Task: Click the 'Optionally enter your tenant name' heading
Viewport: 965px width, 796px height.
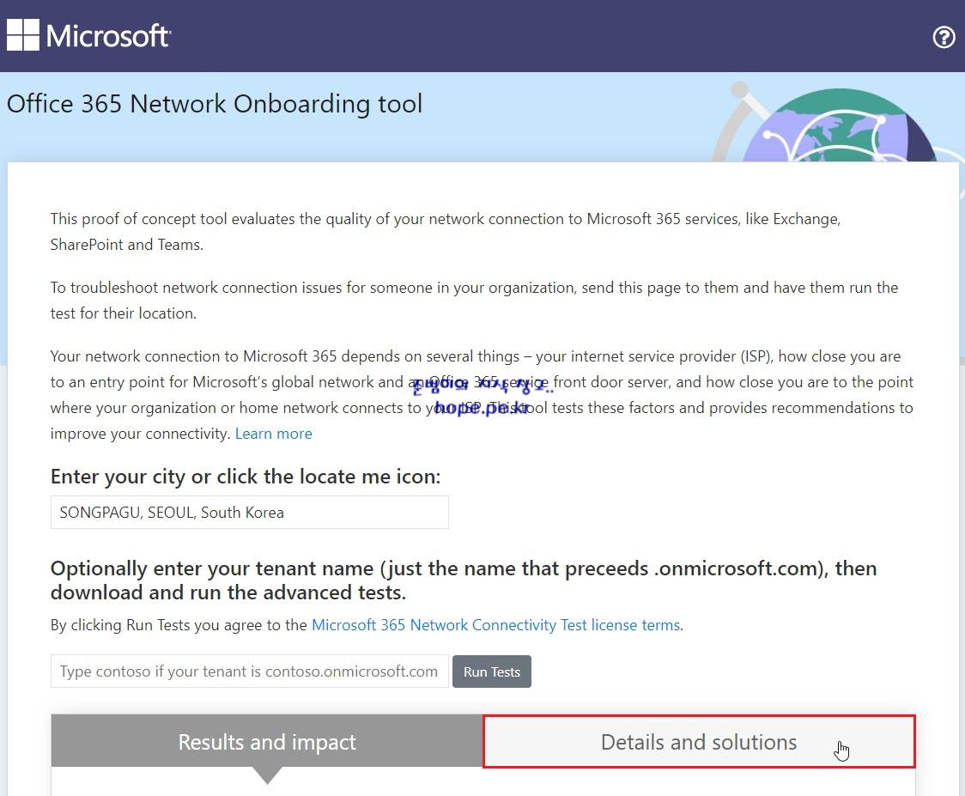Action: [x=464, y=580]
